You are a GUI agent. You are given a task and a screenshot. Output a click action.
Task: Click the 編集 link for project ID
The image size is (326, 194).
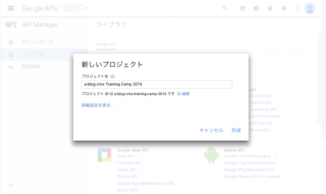(186, 94)
